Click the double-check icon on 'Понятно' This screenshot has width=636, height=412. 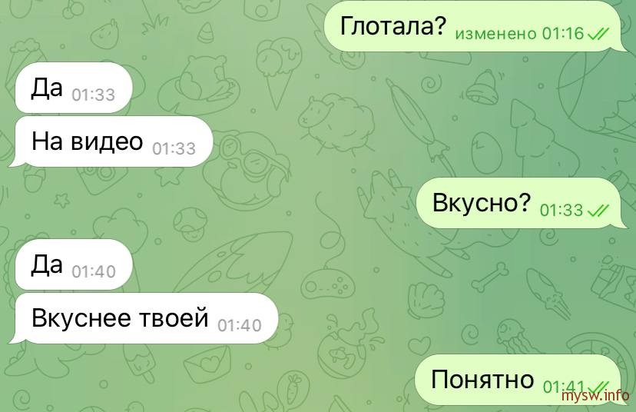pyautogui.click(x=598, y=387)
